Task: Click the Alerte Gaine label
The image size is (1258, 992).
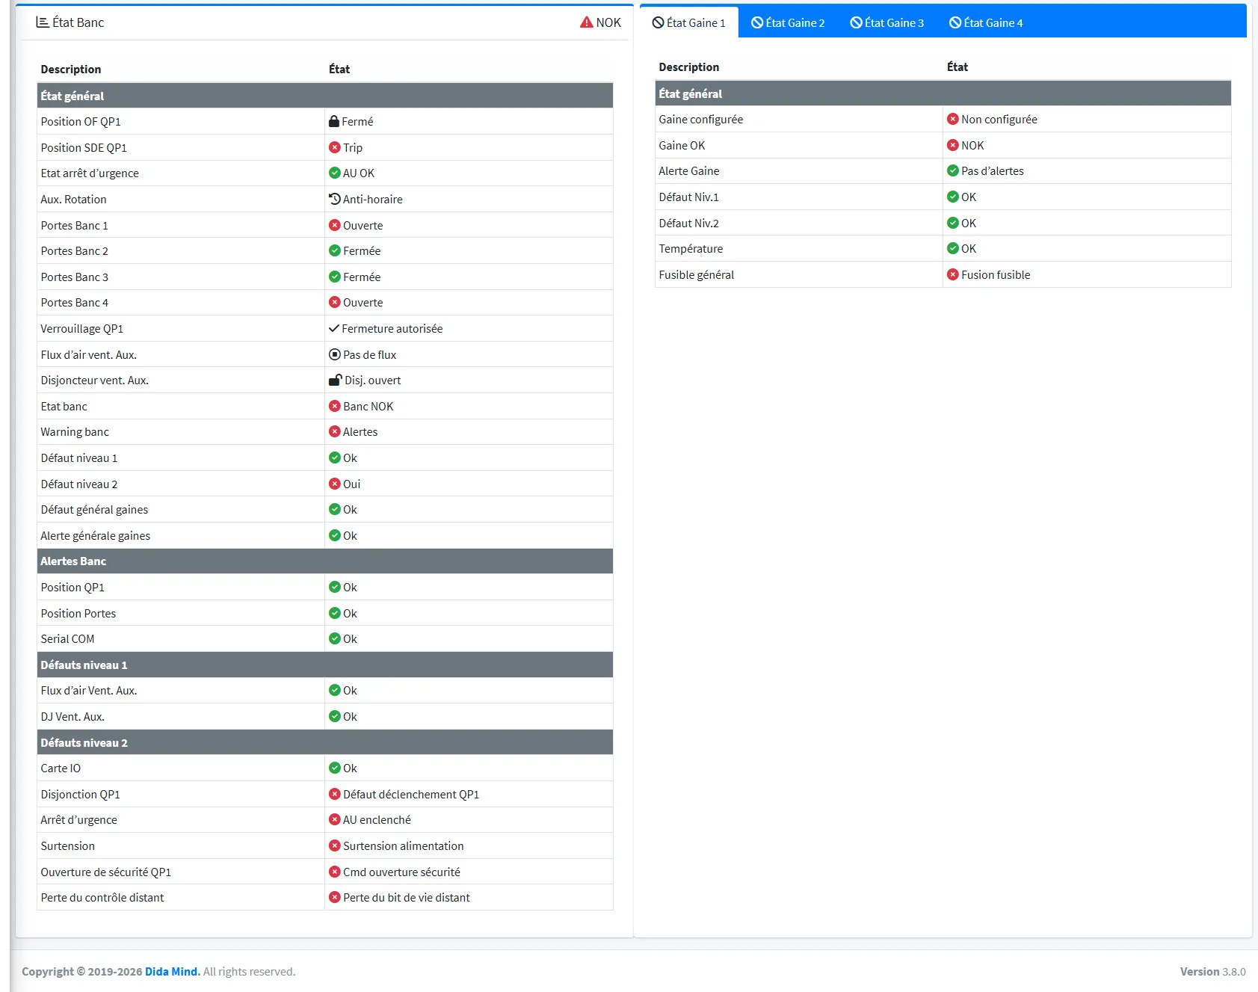Action: click(689, 171)
